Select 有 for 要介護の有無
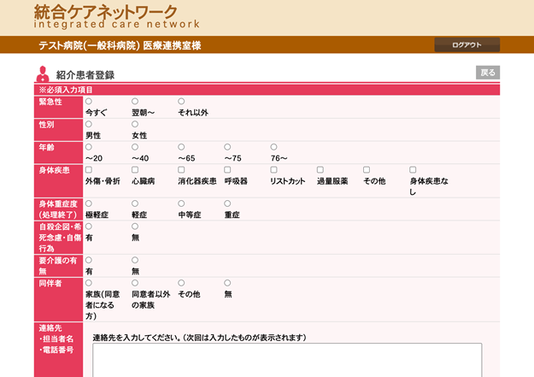The height and width of the screenshot is (377, 534). tap(89, 260)
